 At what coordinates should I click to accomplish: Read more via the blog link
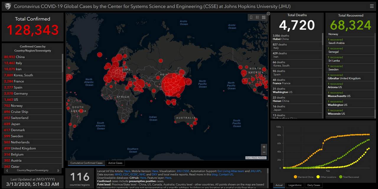[214, 175]
